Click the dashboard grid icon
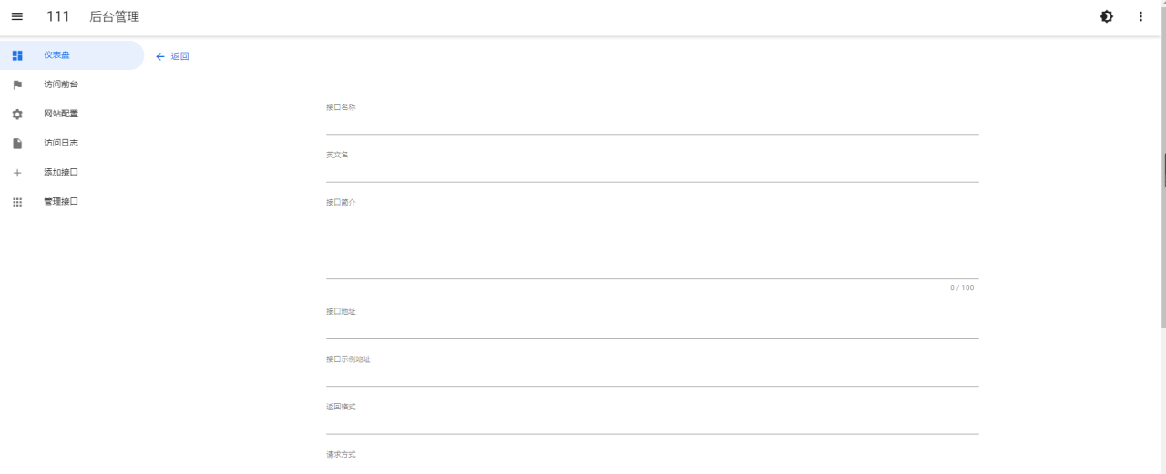 click(x=16, y=55)
